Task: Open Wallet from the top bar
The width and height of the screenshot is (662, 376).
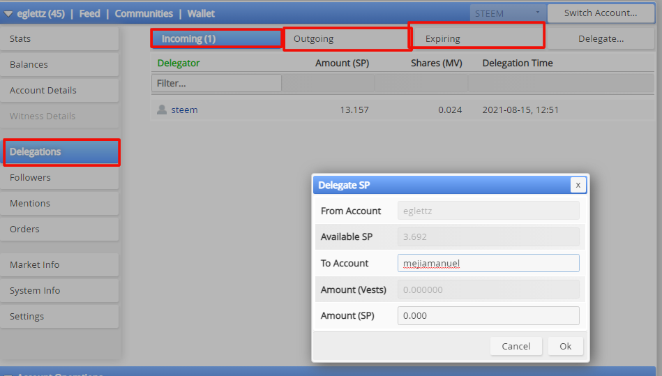Action: coord(201,13)
